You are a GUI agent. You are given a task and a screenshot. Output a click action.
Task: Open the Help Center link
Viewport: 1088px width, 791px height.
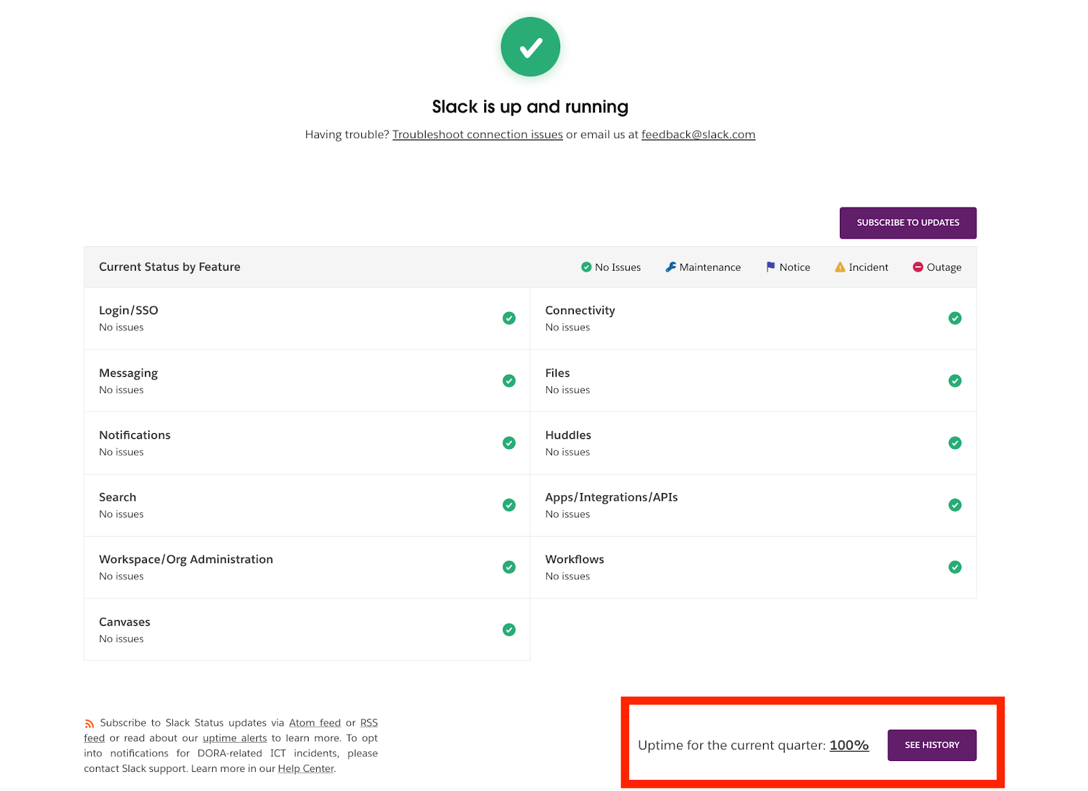coord(306,769)
